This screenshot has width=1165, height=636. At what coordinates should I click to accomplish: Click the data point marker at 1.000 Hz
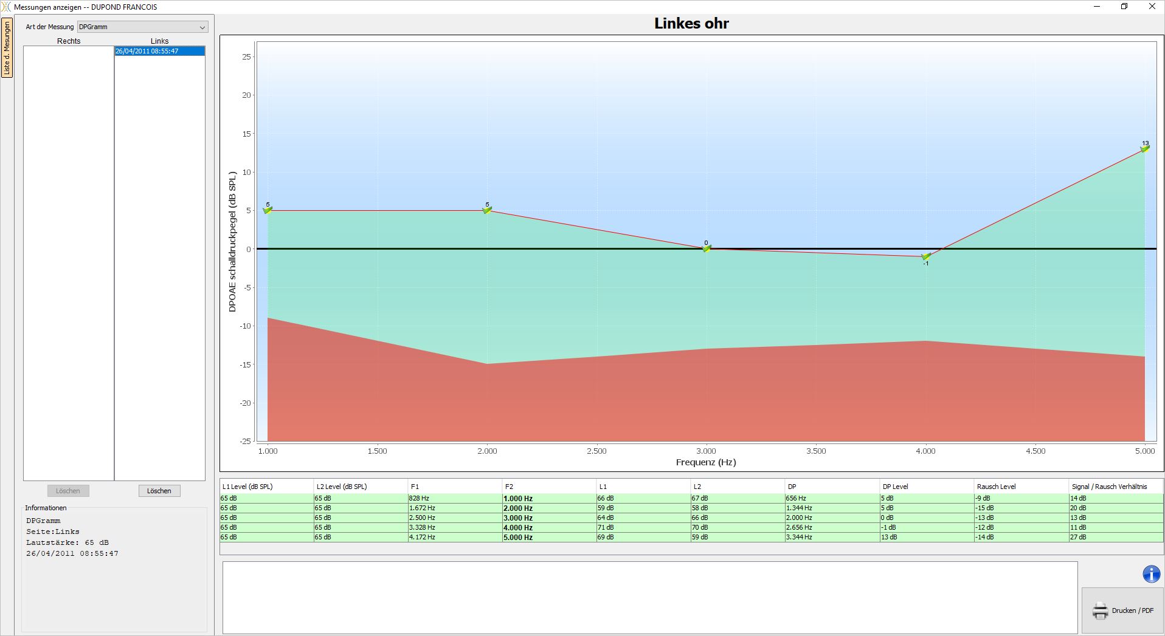[x=268, y=210]
